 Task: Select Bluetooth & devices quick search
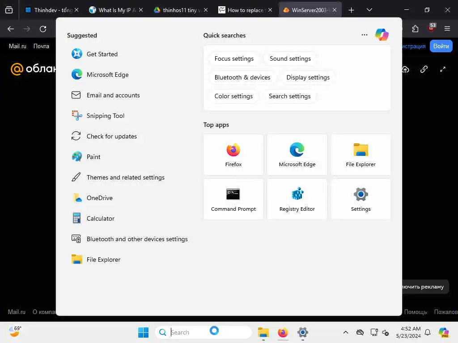pyautogui.click(x=242, y=77)
